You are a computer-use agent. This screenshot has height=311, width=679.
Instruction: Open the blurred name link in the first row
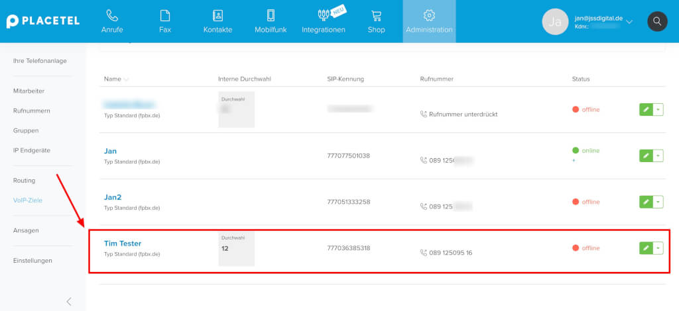(x=129, y=105)
